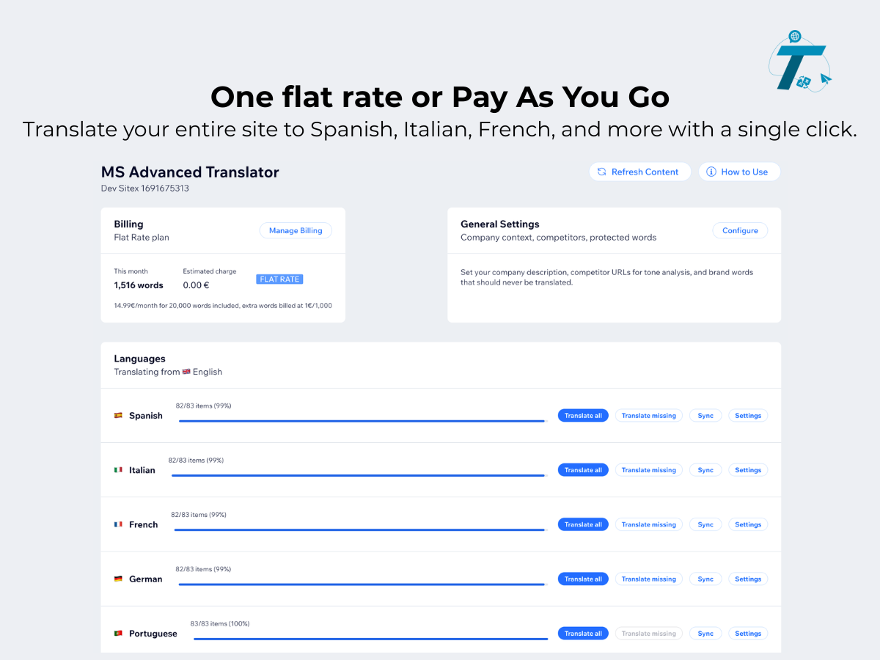The image size is (880, 660).
Task: Click the T translator logo at top right
Action: click(x=799, y=61)
